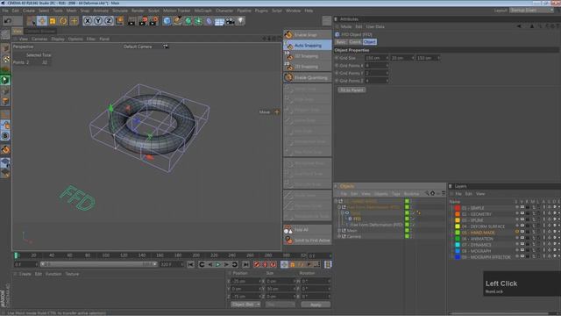Click Enable Snap button
The image size is (561, 316).
308,35
